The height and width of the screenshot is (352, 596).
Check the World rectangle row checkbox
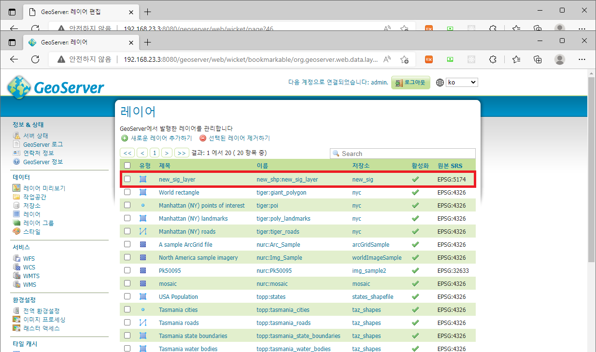tap(127, 192)
